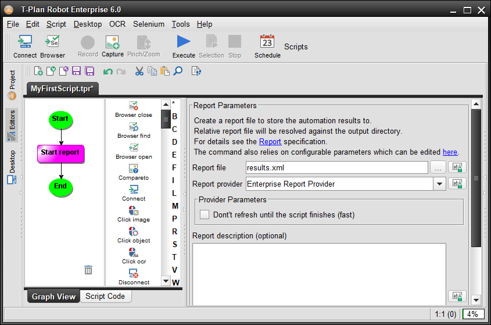The height and width of the screenshot is (325, 491).
Task: Select the Click ocr command icon
Action: pos(134,253)
